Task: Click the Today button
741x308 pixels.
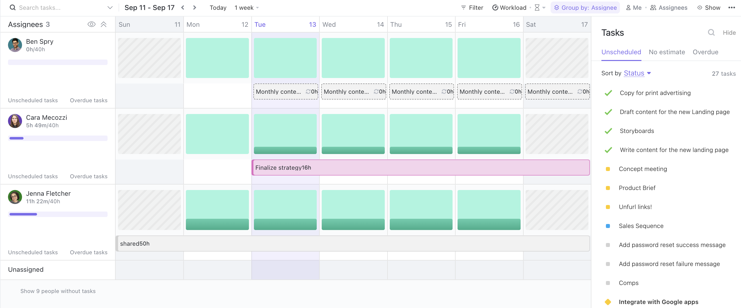Action: (x=218, y=8)
